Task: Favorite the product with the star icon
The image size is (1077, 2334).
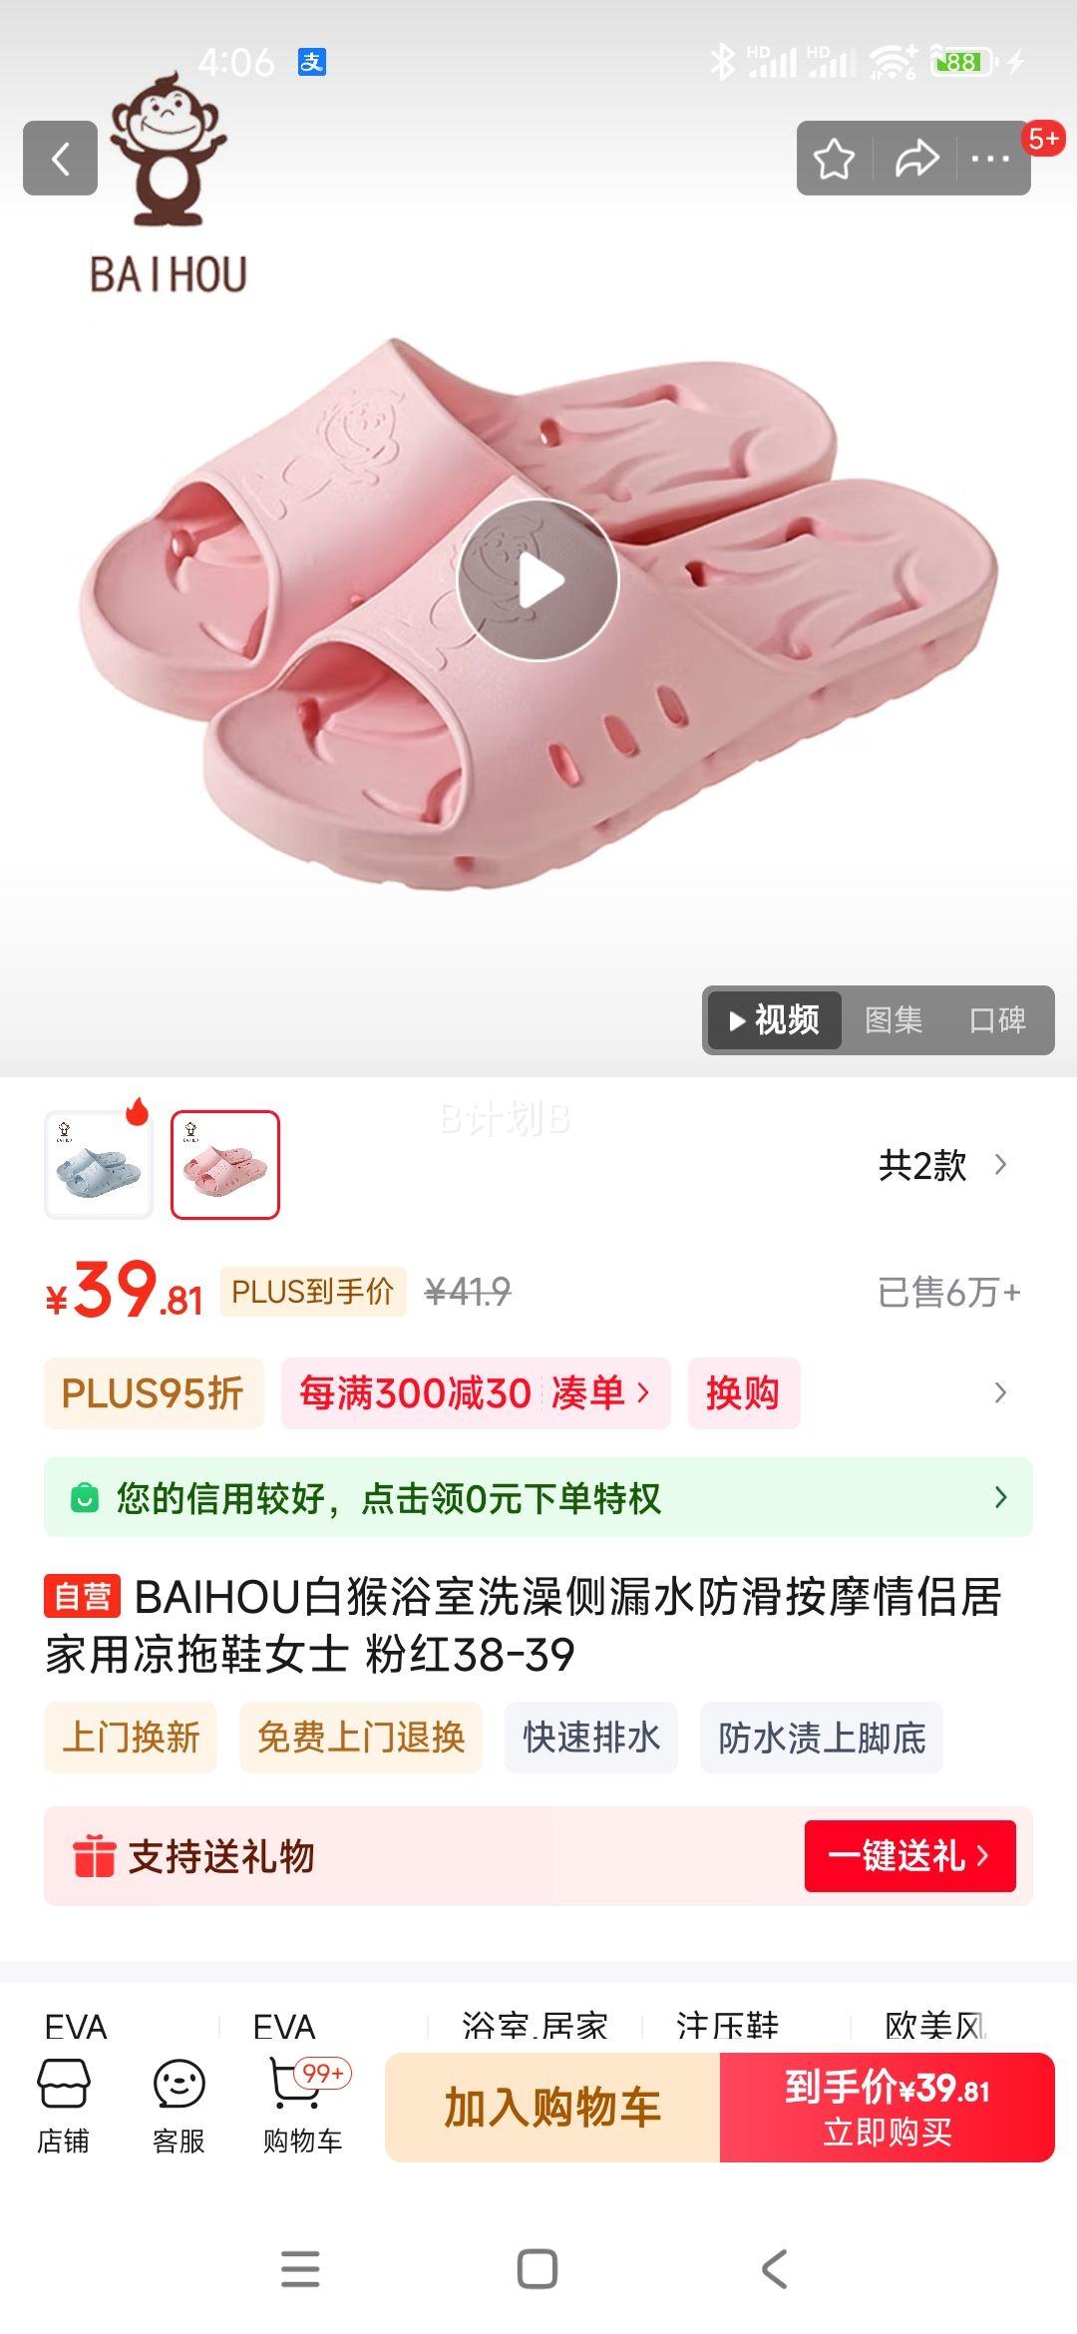Action: pos(834,159)
